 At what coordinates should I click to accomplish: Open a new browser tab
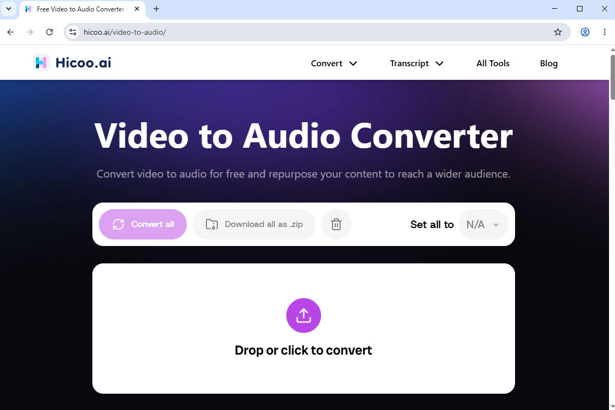156,9
